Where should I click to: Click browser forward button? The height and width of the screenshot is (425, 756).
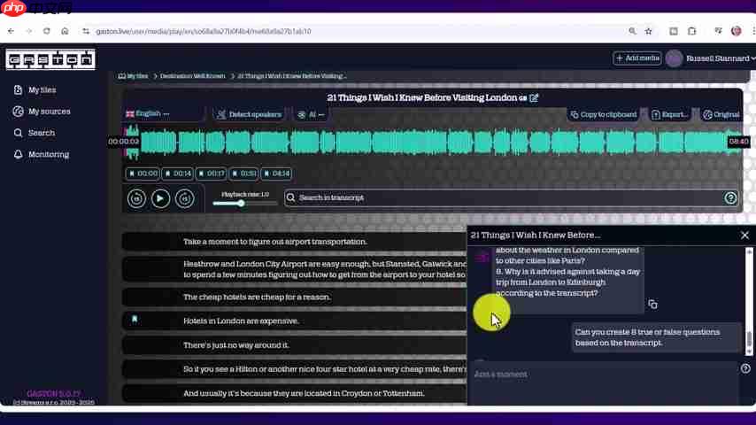point(29,31)
